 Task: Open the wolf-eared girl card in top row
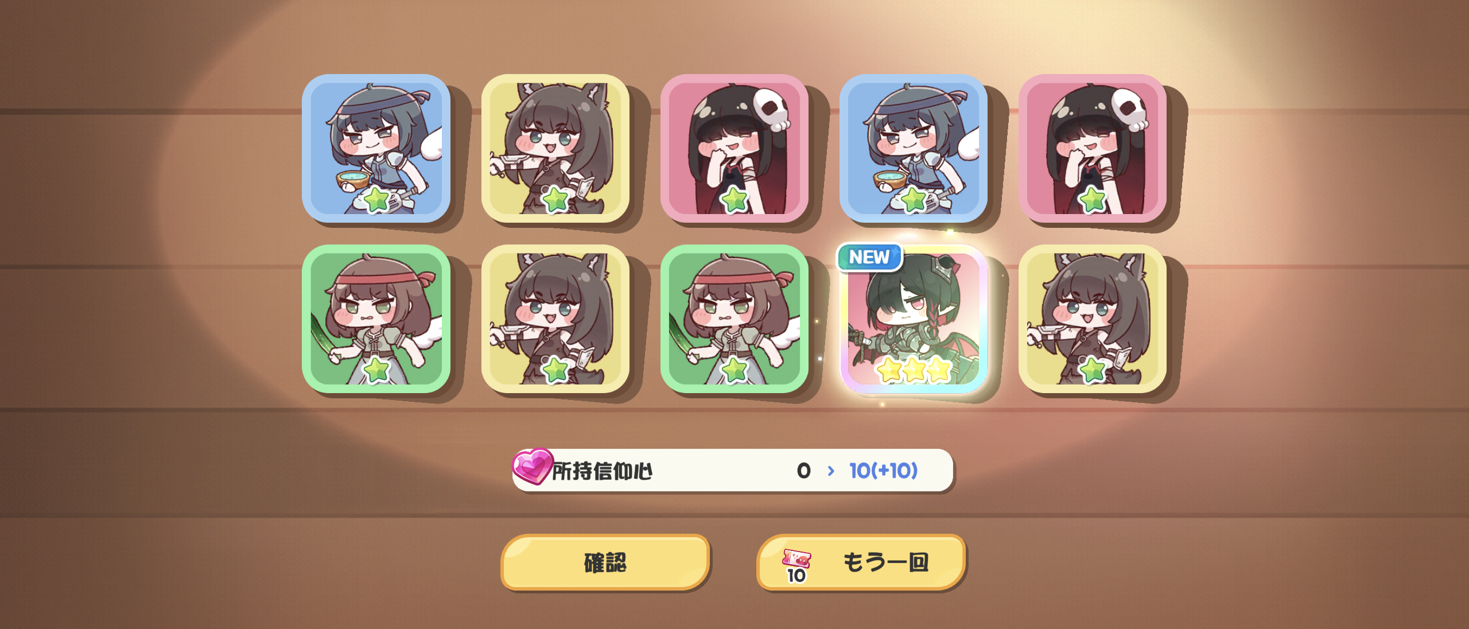coord(555,148)
